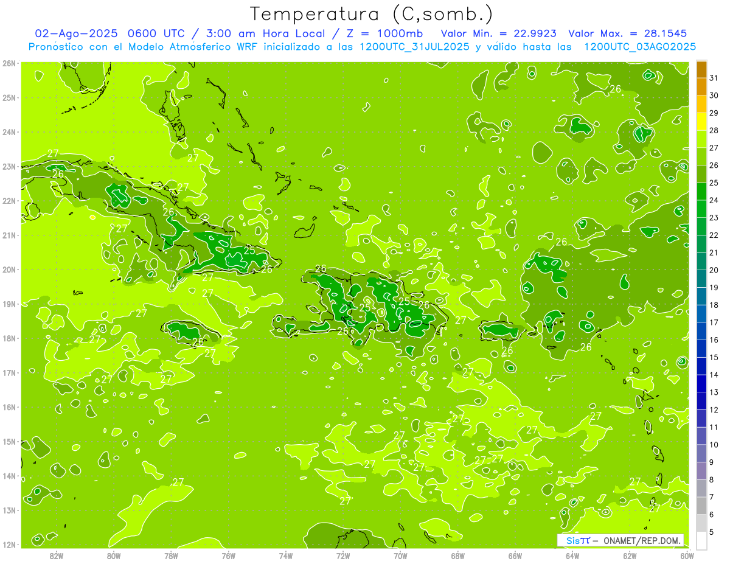This screenshot has height=564, width=730.
Task: Click the "80W" longitude axis label
Action: click(x=114, y=555)
